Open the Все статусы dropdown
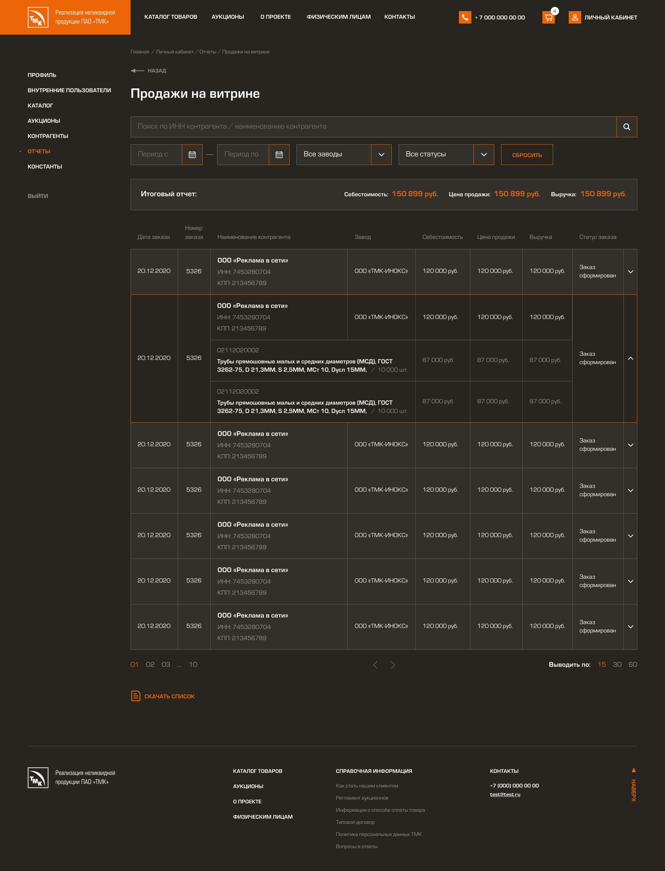Image resolution: width=665 pixels, height=871 pixels. coord(446,155)
